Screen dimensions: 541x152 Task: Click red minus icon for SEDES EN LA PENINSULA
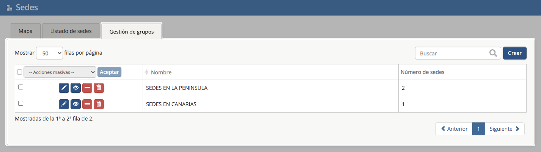pyautogui.click(x=87, y=88)
